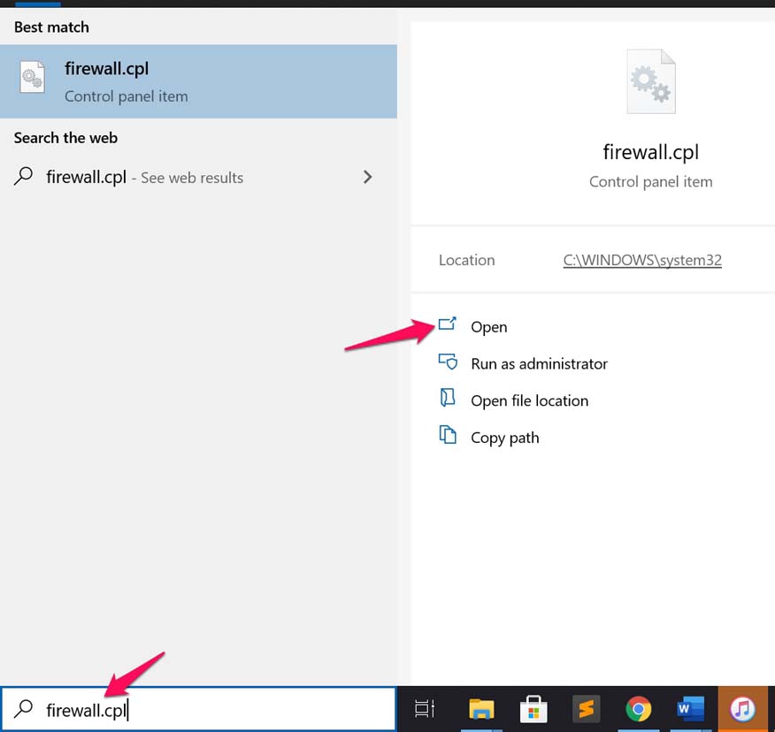Click the search box magnifier icon in taskbar
775x732 pixels.
(x=23, y=709)
